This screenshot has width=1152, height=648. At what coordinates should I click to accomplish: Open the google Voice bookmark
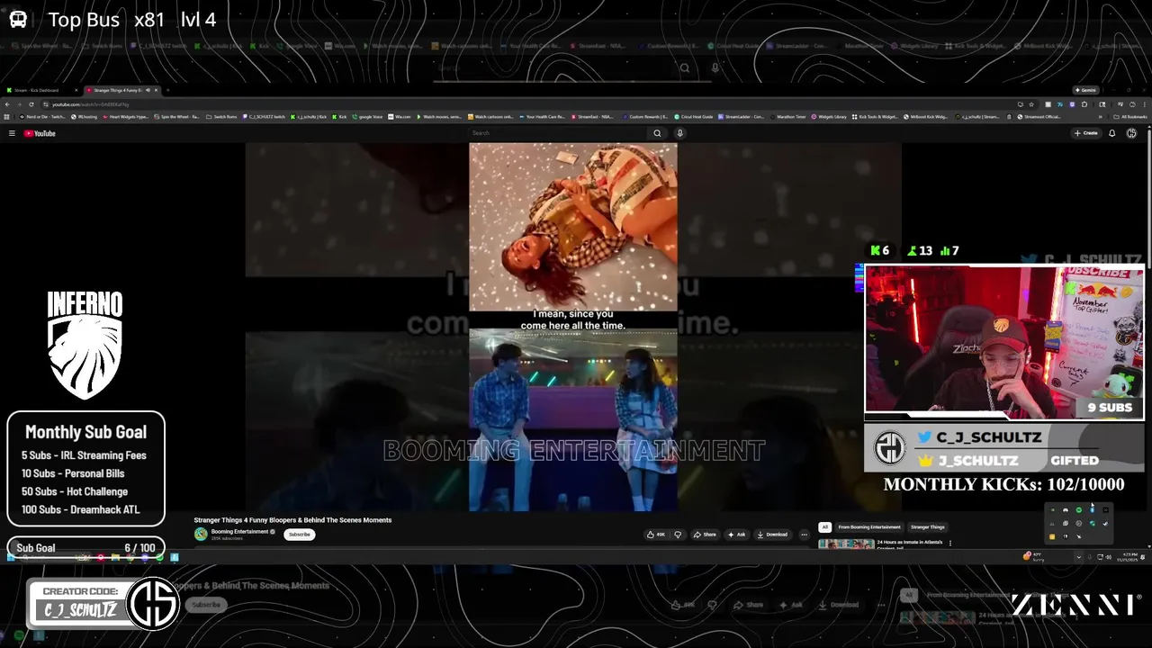[x=367, y=116]
